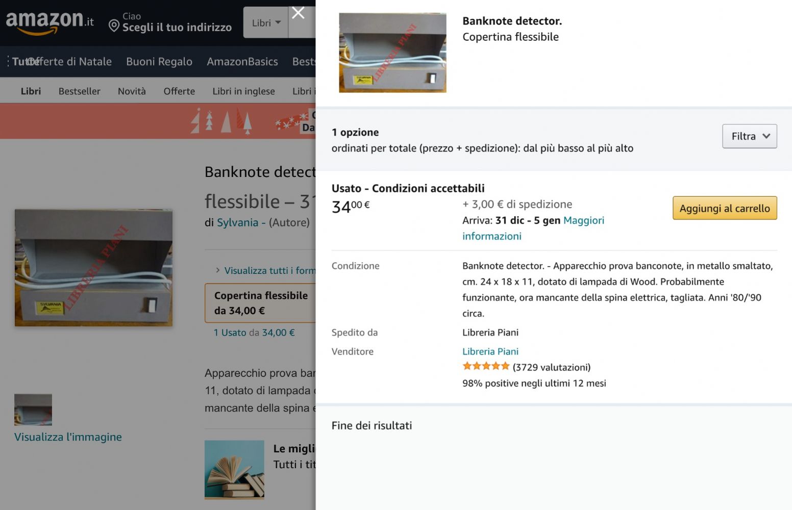
Task: Open the Libri in inglese tab
Action: [x=243, y=91]
